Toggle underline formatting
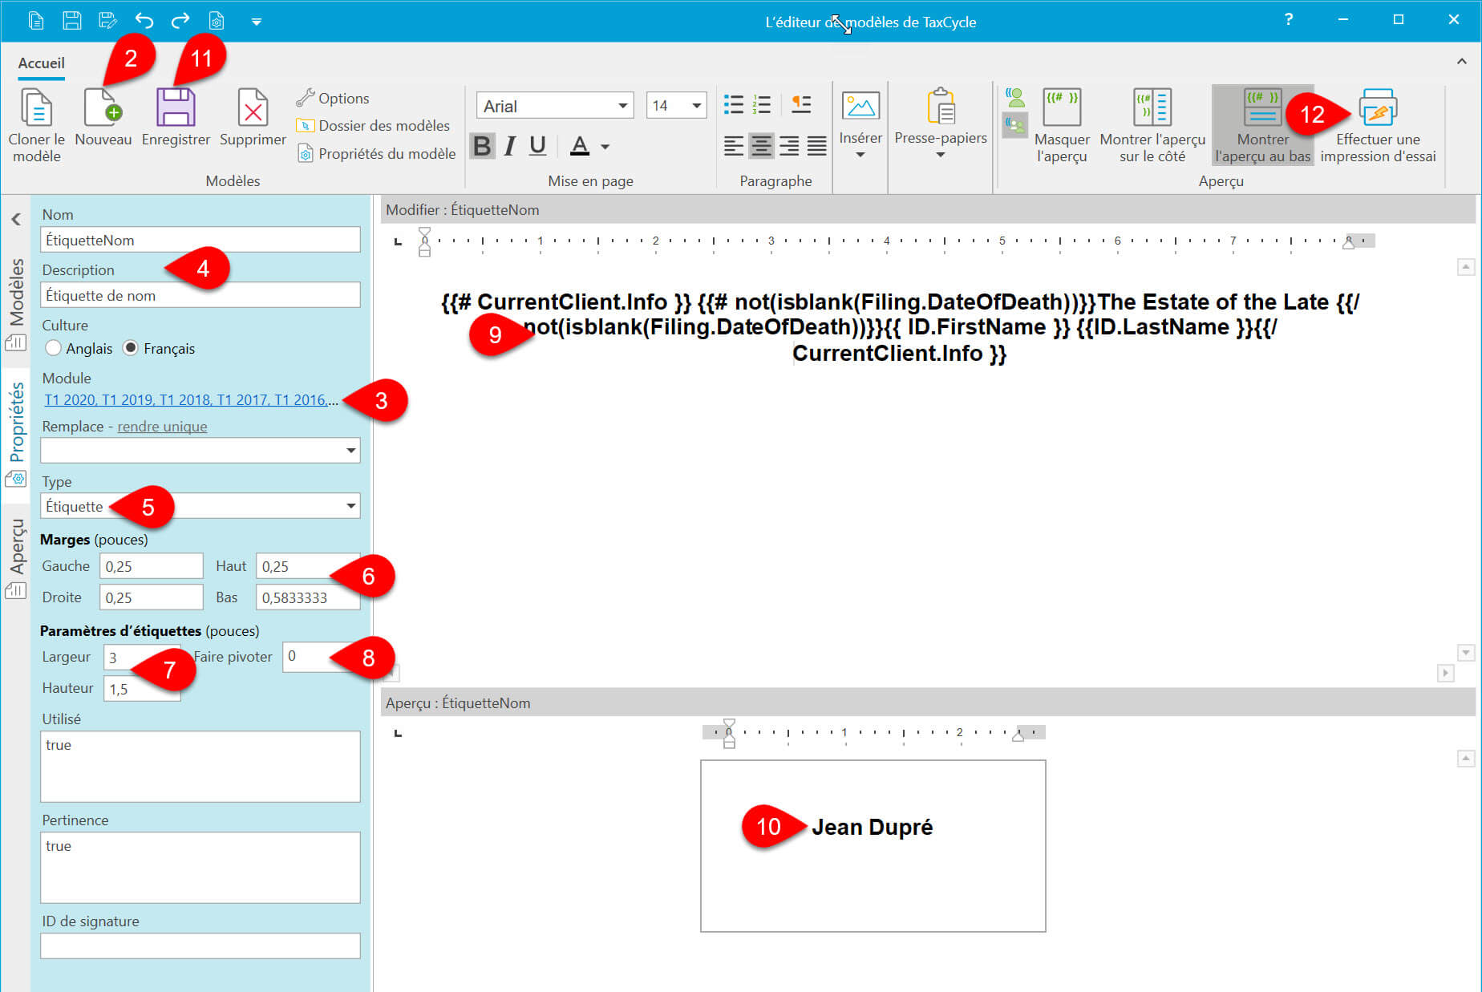The height and width of the screenshot is (992, 1482). pyautogui.click(x=537, y=146)
